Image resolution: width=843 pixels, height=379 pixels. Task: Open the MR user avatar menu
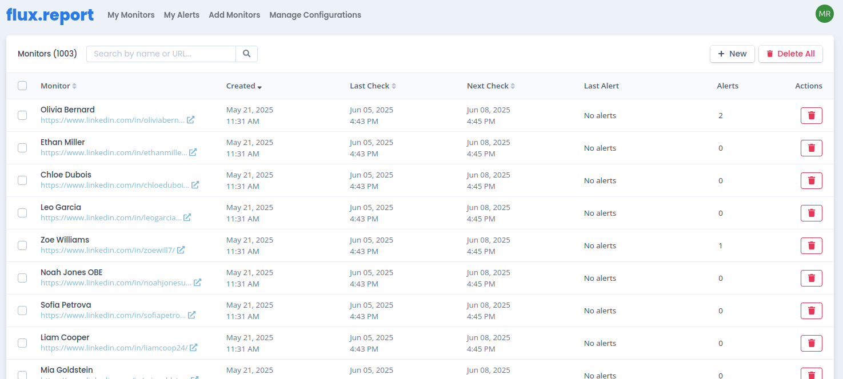coord(824,13)
